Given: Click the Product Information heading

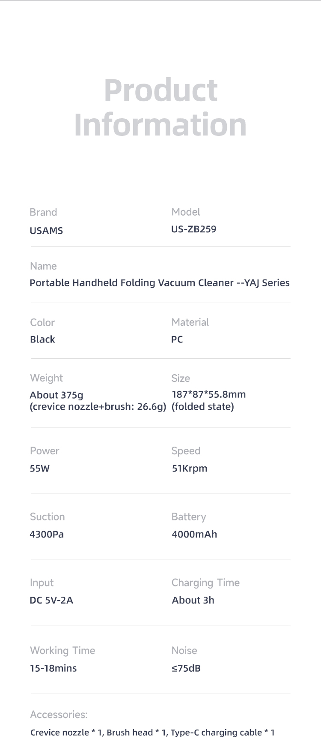Looking at the screenshot, I should [160, 108].
